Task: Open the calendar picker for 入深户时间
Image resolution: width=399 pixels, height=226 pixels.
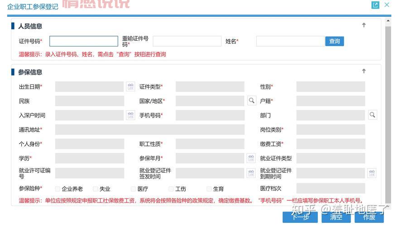Action: (x=130, y=115)
